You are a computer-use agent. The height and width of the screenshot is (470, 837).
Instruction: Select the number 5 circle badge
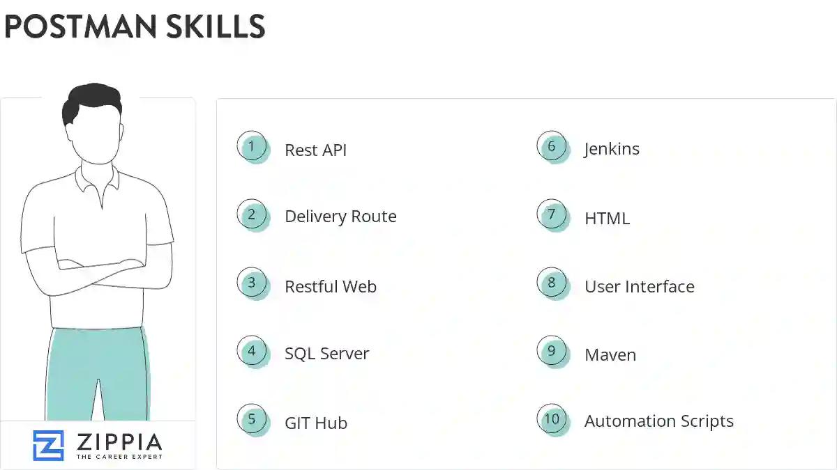[x=252, y=420]
